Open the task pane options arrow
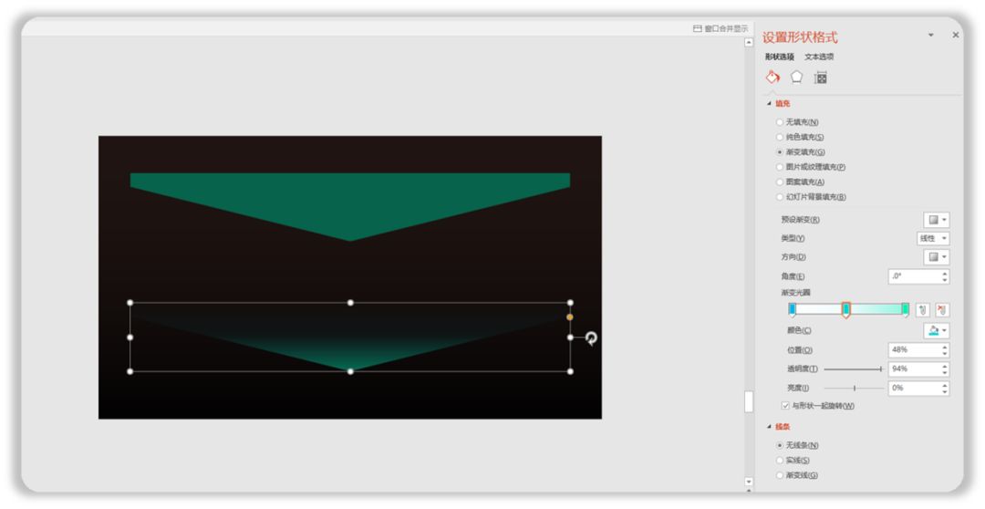 coord(931,36)
